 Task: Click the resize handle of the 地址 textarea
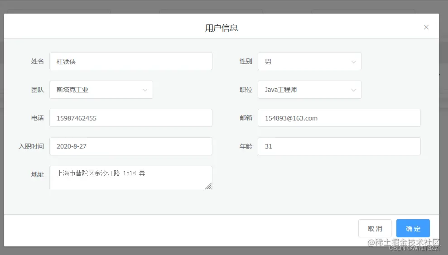[x=208, y=186]
